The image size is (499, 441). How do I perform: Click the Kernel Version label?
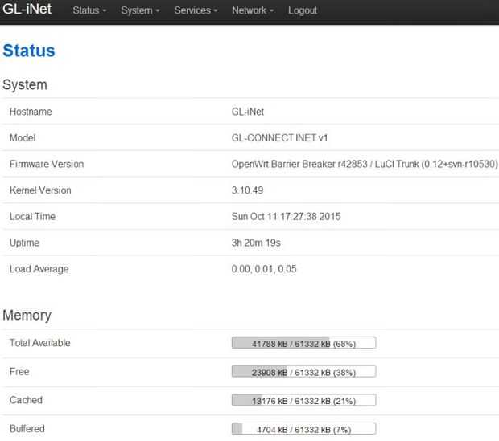click(40, 190)
